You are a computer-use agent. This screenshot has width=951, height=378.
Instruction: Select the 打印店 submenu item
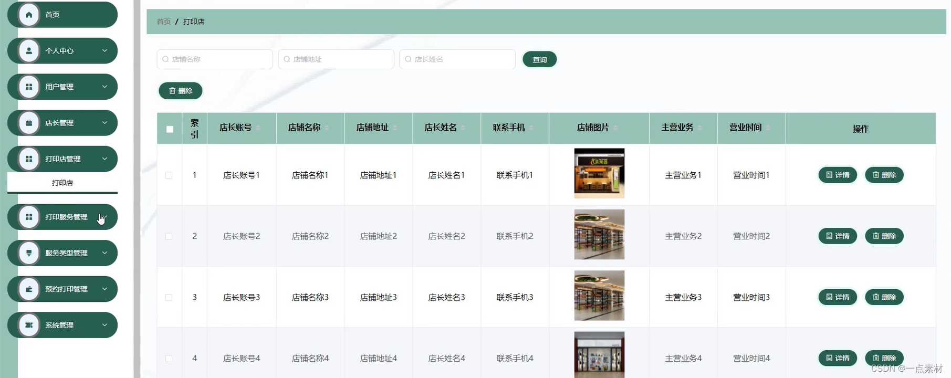pos(62,183)
